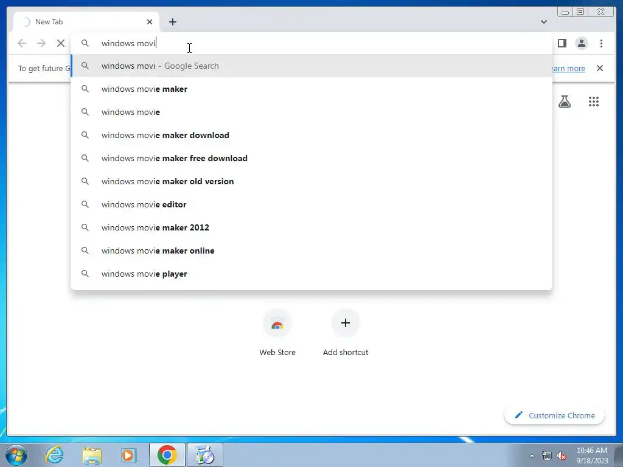The height and width of the screenshot is (467, 623).
Task: Choose 'windows movie player' suggestion
Action: pos(311,274)
